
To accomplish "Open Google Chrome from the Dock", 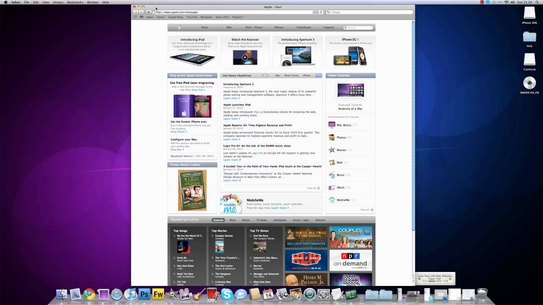I will pyautogui.click(x=89, y=294).
